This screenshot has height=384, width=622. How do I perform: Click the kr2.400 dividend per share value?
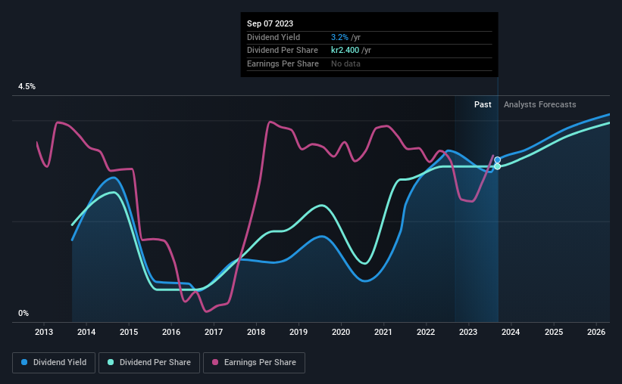tap(345, 51)
